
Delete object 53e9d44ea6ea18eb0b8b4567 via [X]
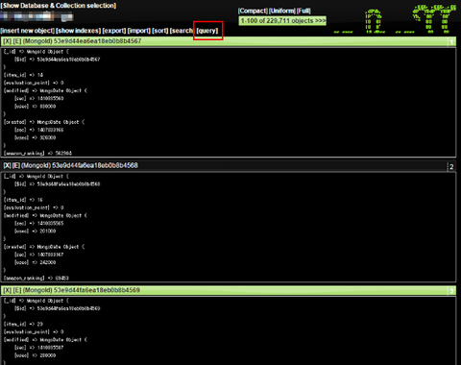[x=7, y=41]
